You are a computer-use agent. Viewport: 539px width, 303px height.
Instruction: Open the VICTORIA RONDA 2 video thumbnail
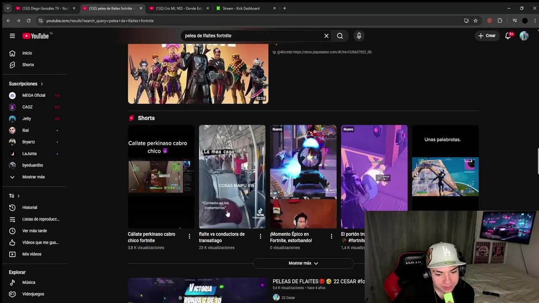click(x=198, y=290)
